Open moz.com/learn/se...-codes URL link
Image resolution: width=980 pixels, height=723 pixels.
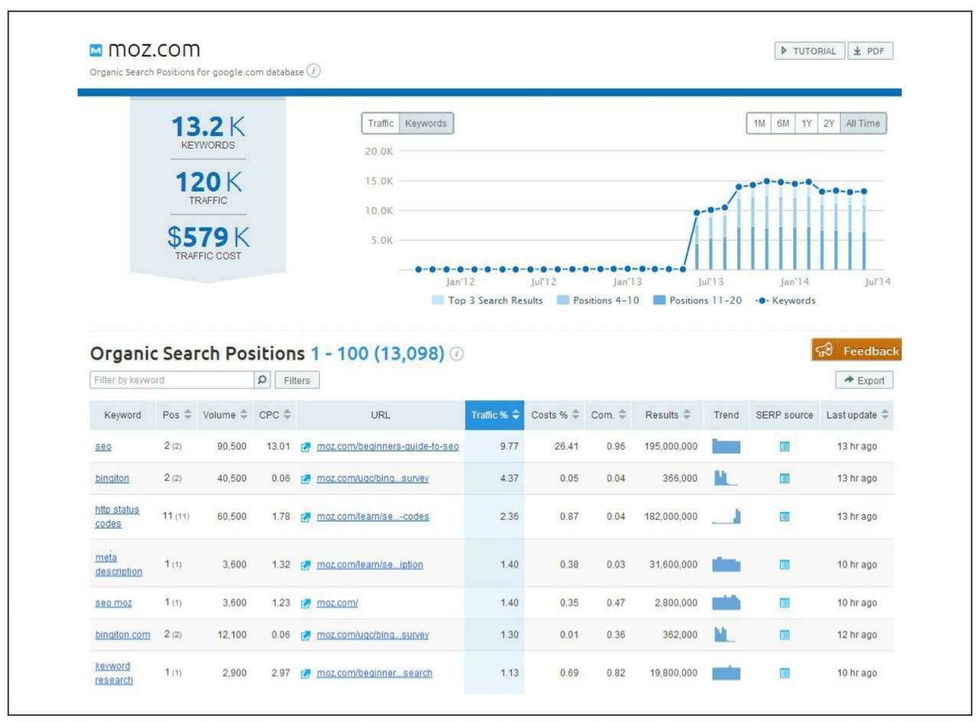click(x=373, y=516)
